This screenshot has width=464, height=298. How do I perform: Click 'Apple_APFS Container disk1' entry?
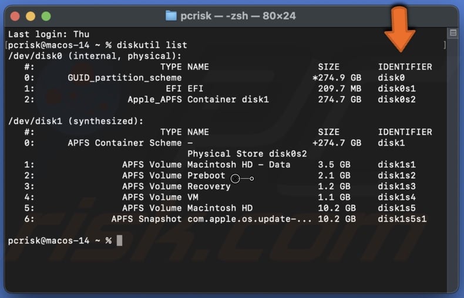point(199,100)
